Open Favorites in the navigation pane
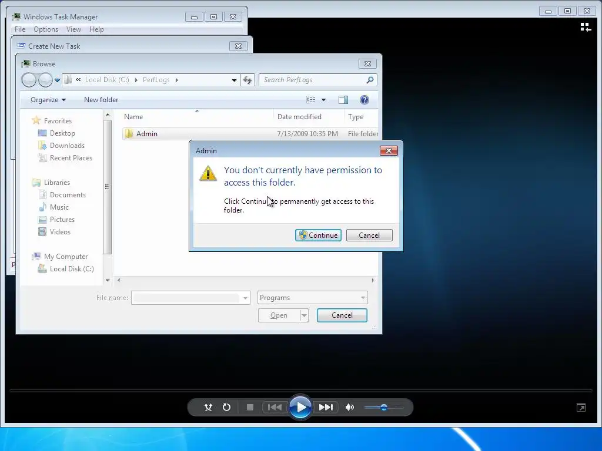This screenshot has width=602, height=451. (x=58, y=121)
